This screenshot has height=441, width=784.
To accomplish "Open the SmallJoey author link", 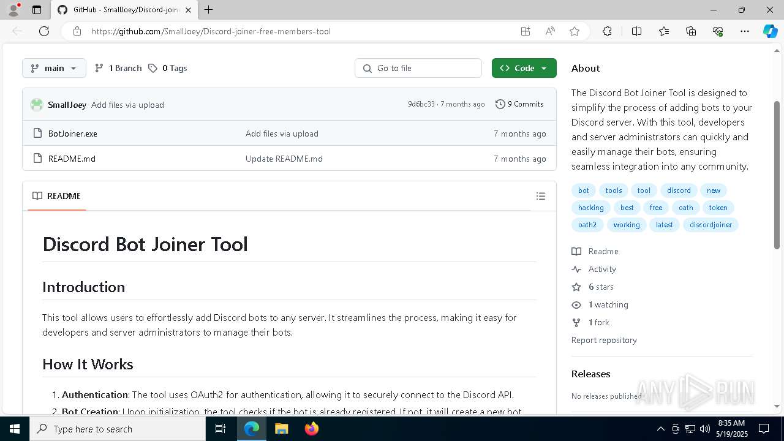I will [67, 105].
